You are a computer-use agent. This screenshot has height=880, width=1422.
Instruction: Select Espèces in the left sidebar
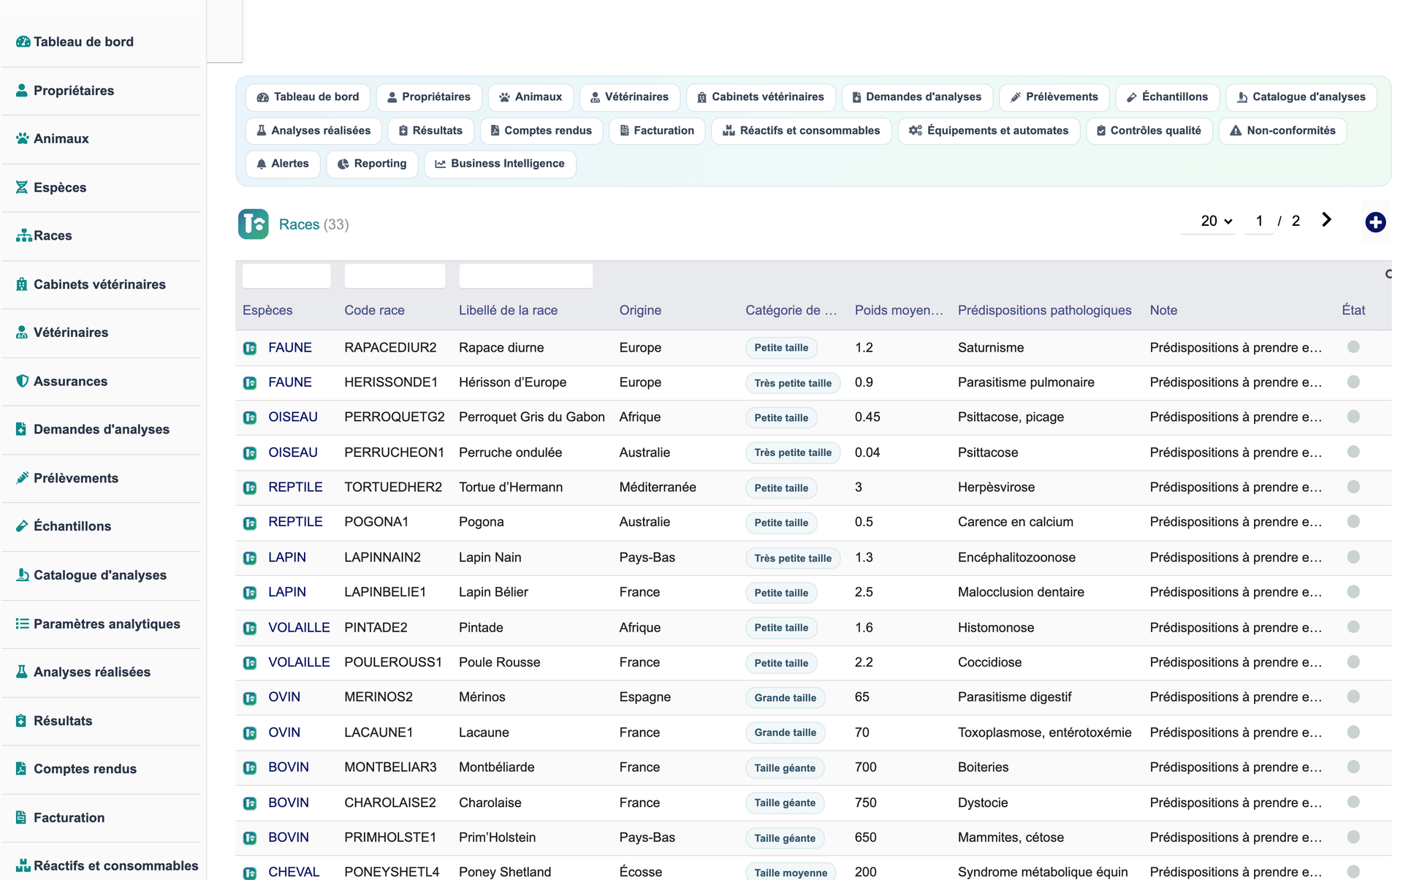coord(60,187)
